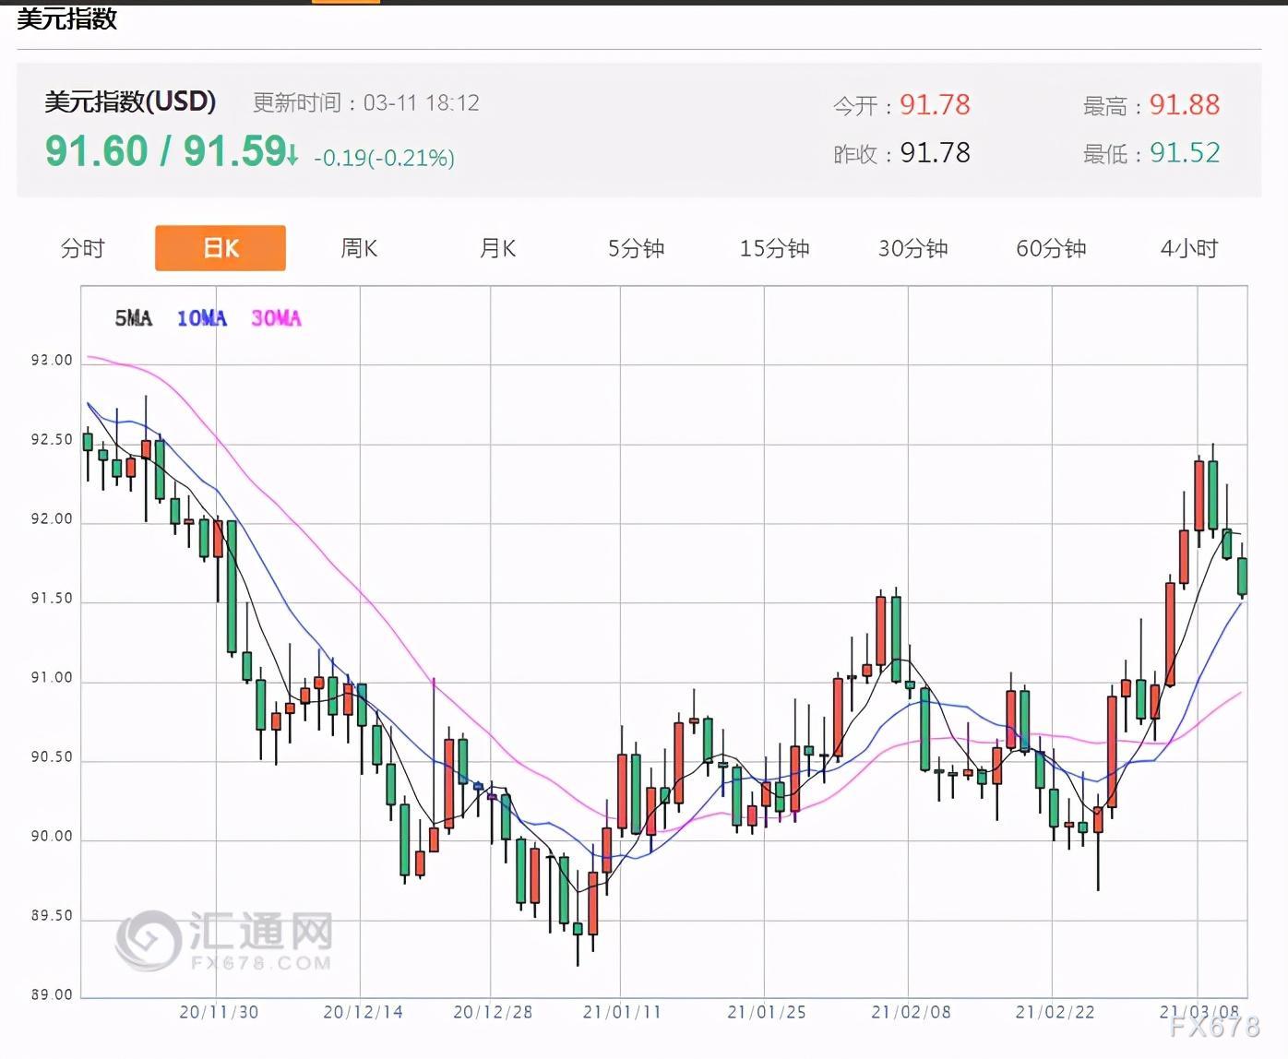Select the 日K daily candlestick tab
This screenshot has height=1059, width=1288.
[221, 248]
